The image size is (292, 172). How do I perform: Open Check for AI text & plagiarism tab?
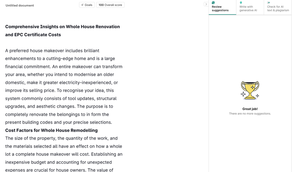click(x=277, y=8)
